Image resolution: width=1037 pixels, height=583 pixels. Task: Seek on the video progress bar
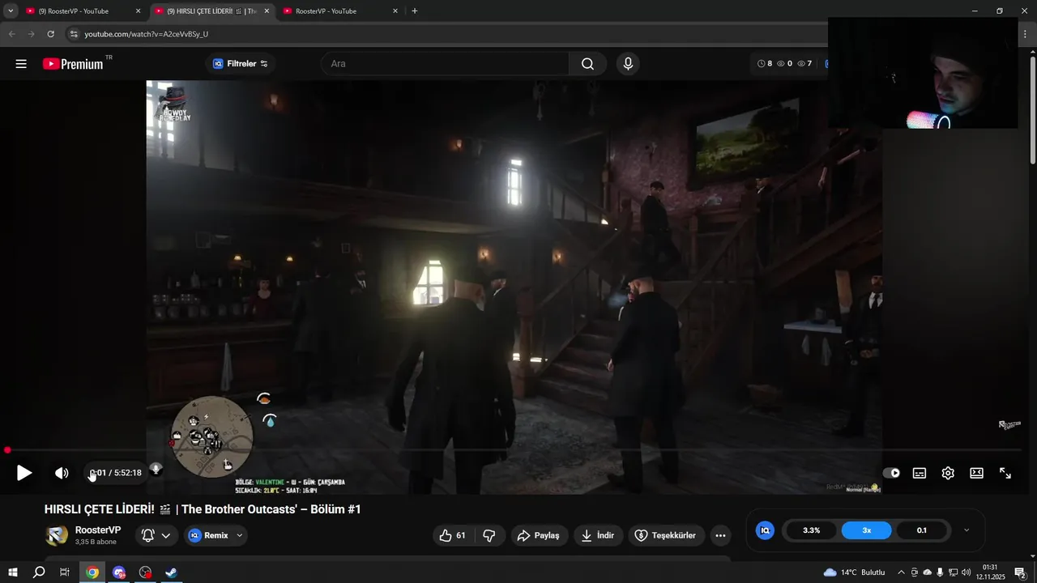coord(514,450)
